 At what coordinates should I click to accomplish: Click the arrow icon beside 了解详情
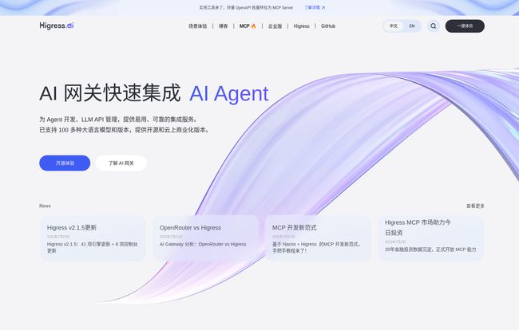(323, 8)
